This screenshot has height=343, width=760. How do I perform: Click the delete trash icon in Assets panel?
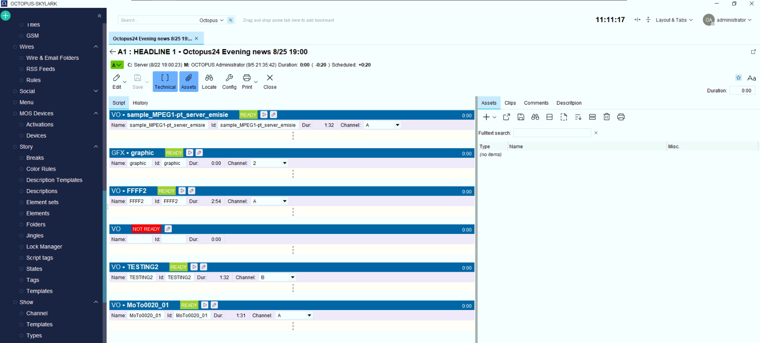coord(607,117)
